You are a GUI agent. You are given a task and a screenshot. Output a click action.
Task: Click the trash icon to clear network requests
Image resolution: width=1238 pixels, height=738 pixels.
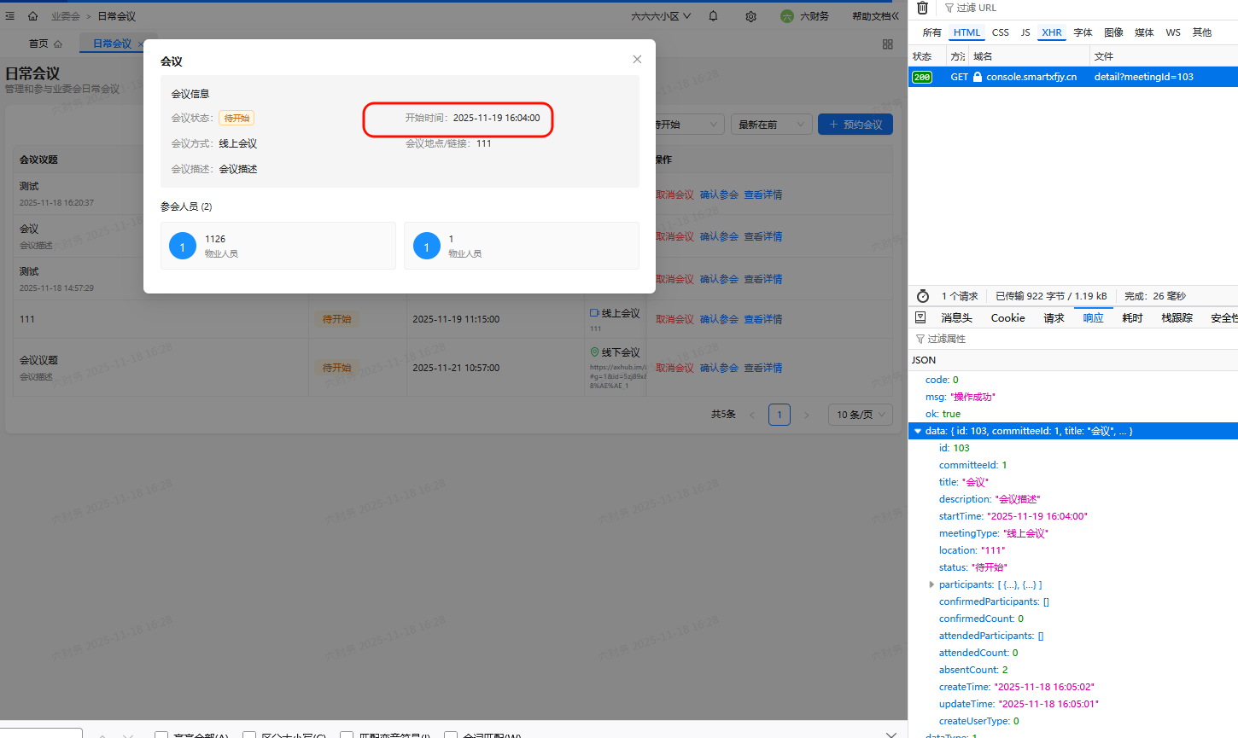[x=922, y=8]
